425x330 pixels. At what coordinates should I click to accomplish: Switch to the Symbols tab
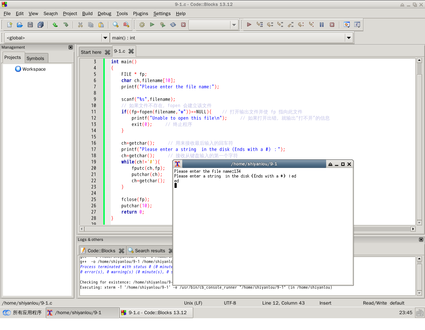pyautogui.click(x=35, y=59)
